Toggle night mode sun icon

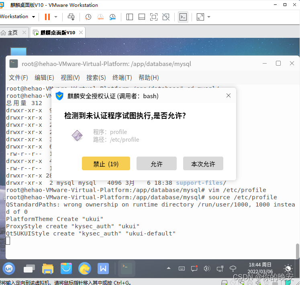pos(288,268)
